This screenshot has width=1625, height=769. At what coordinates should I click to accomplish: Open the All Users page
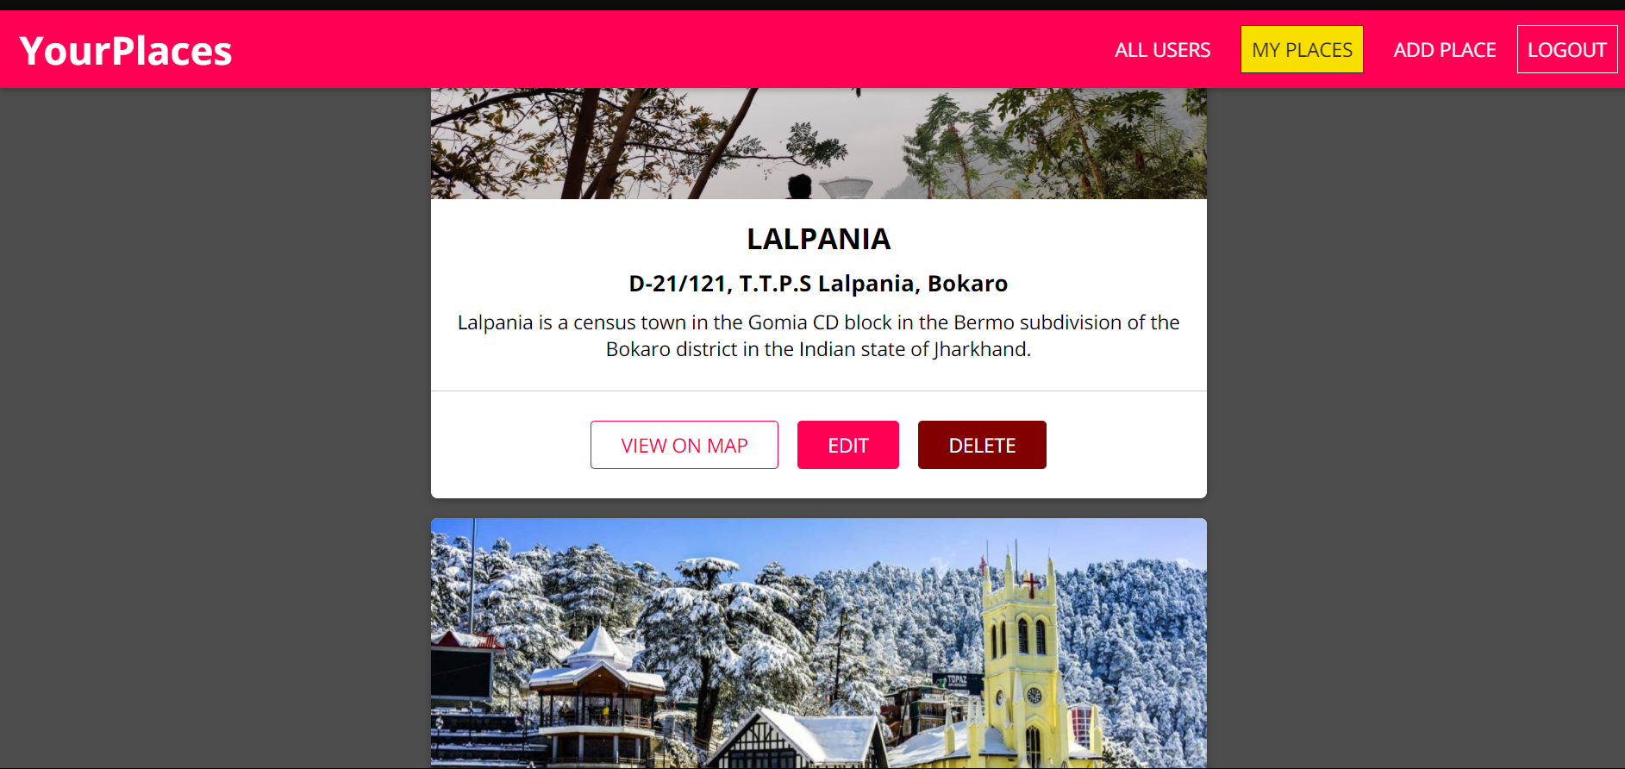point(1162,50)
